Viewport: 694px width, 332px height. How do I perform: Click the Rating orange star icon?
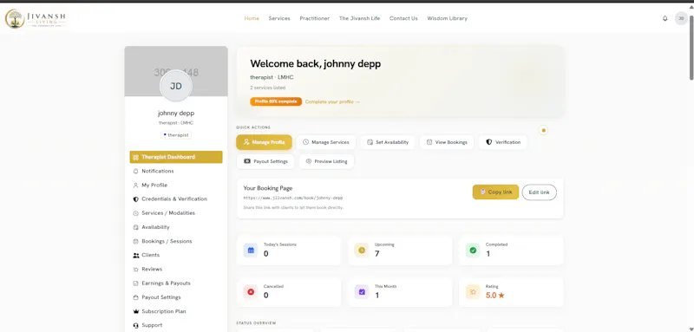point(473,292)
